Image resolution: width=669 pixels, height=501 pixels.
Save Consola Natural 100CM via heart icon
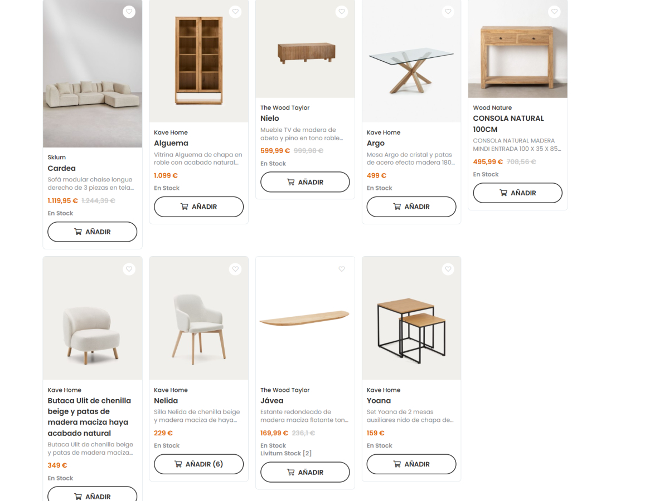click(554, 12)
